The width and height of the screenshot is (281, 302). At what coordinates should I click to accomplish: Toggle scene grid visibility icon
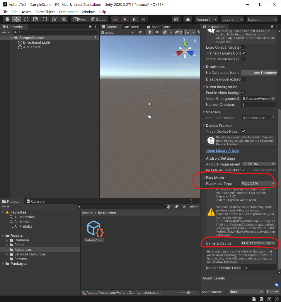(187, 32)
